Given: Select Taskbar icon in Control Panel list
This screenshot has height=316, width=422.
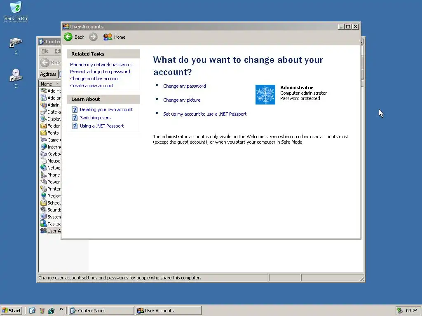Looking at the screenshot, I should [44, 223].
